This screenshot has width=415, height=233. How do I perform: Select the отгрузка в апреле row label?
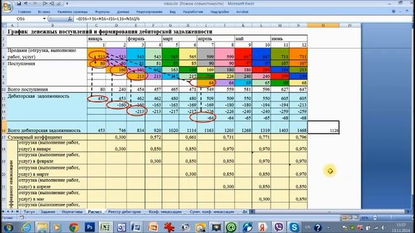point(53,184)
